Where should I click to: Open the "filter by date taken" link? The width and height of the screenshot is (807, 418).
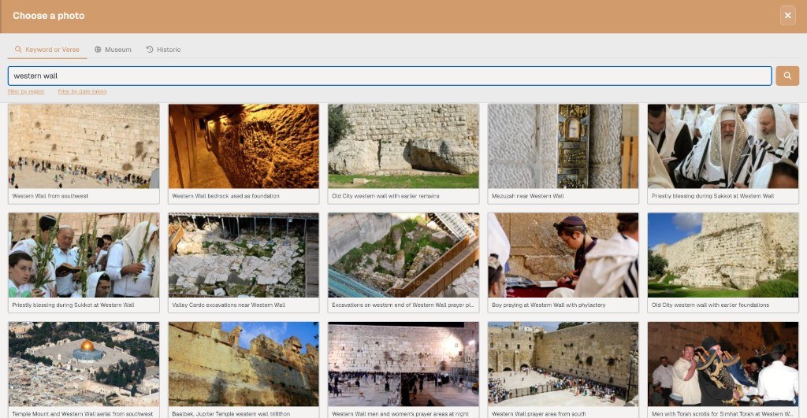coord(82,91)
